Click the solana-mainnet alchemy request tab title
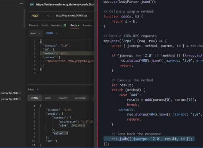 65,4
